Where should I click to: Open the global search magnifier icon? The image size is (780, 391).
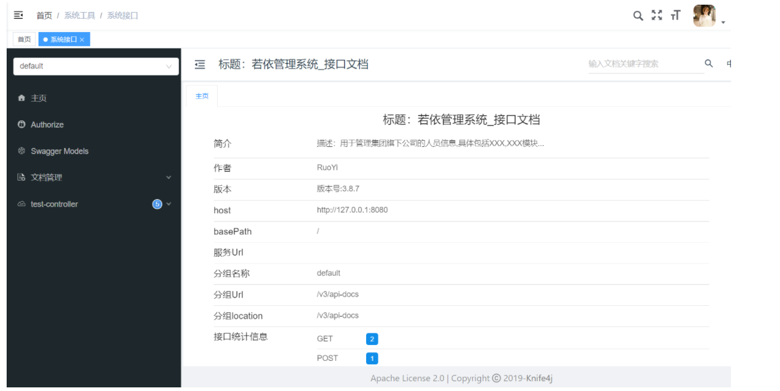coord(638,15)
